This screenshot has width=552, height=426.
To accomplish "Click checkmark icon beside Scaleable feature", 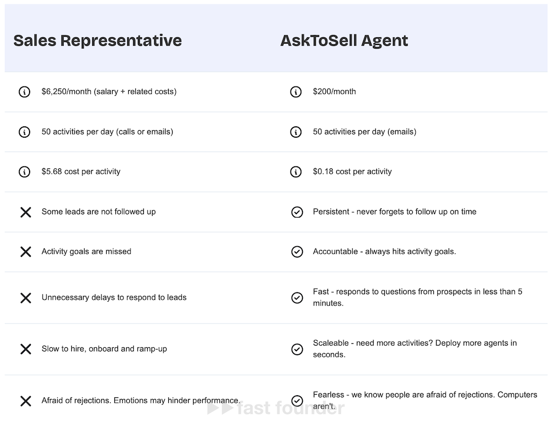I will [297, 349].
